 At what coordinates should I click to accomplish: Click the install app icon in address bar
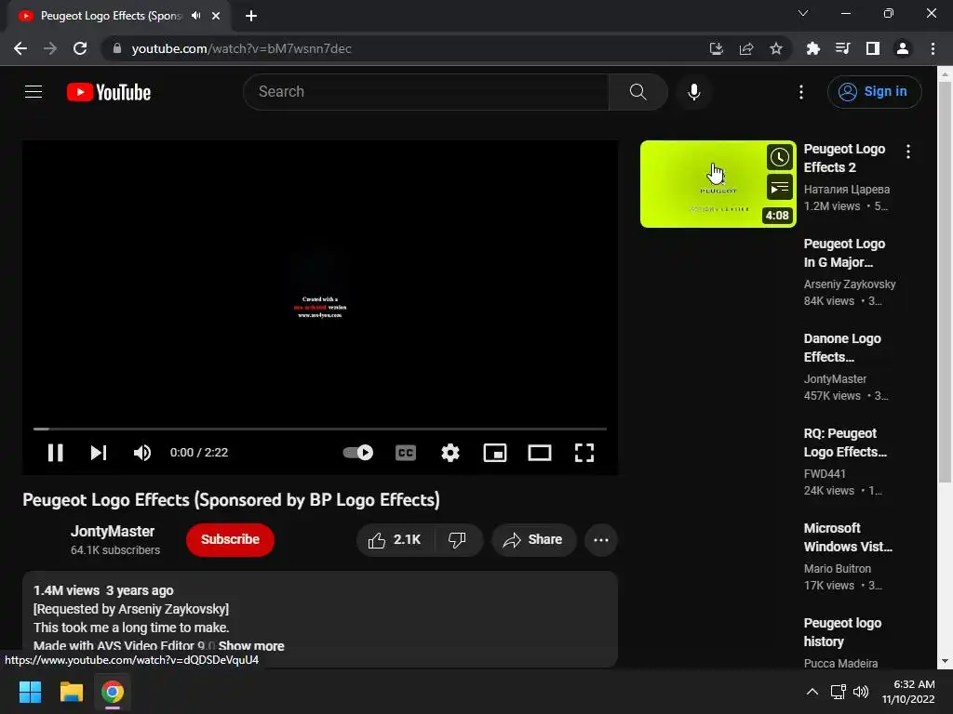[x=716, y=48]
